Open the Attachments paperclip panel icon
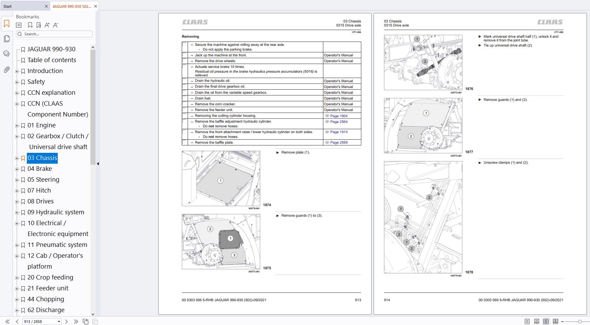Viewport: 590px width, 325px height. (x=6, y=70)
